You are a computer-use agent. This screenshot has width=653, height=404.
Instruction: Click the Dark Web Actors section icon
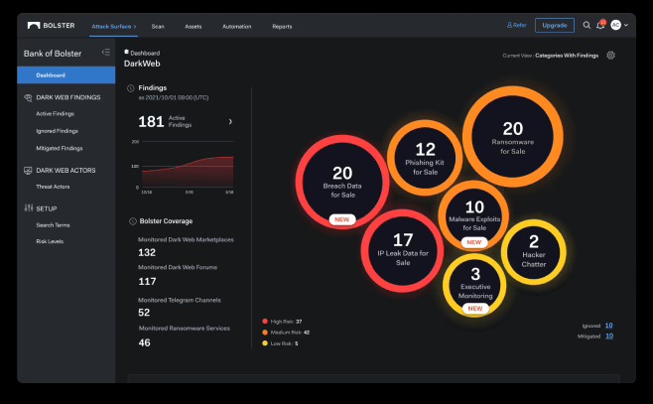(x=28, y=171)
